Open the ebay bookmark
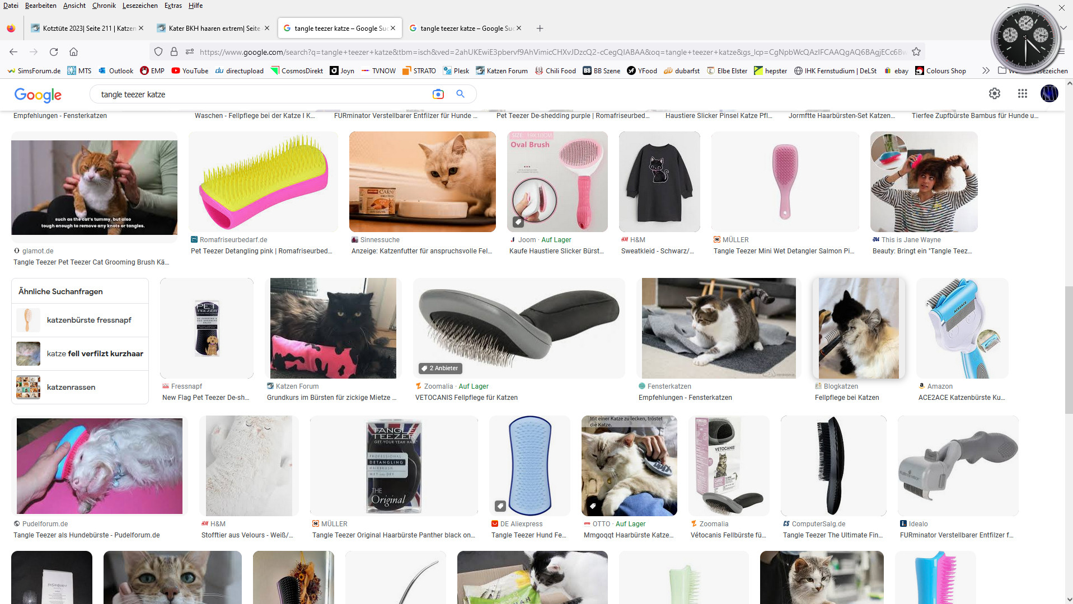Image resolution: width=1073 pixels, height=604 pixels. 896,71
